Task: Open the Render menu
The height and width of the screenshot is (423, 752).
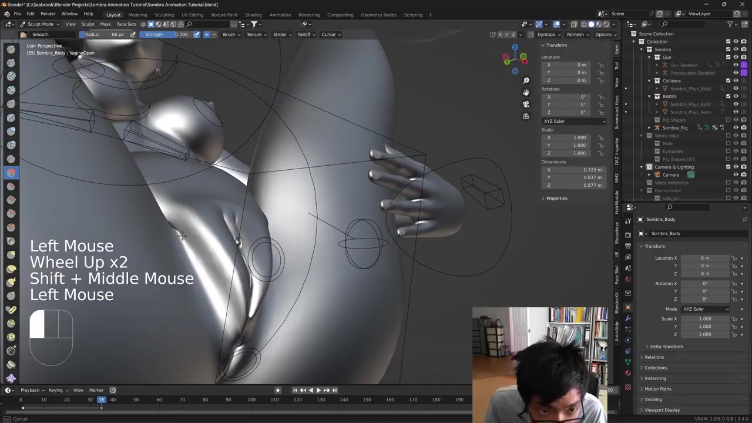Action: pos(48,14)
